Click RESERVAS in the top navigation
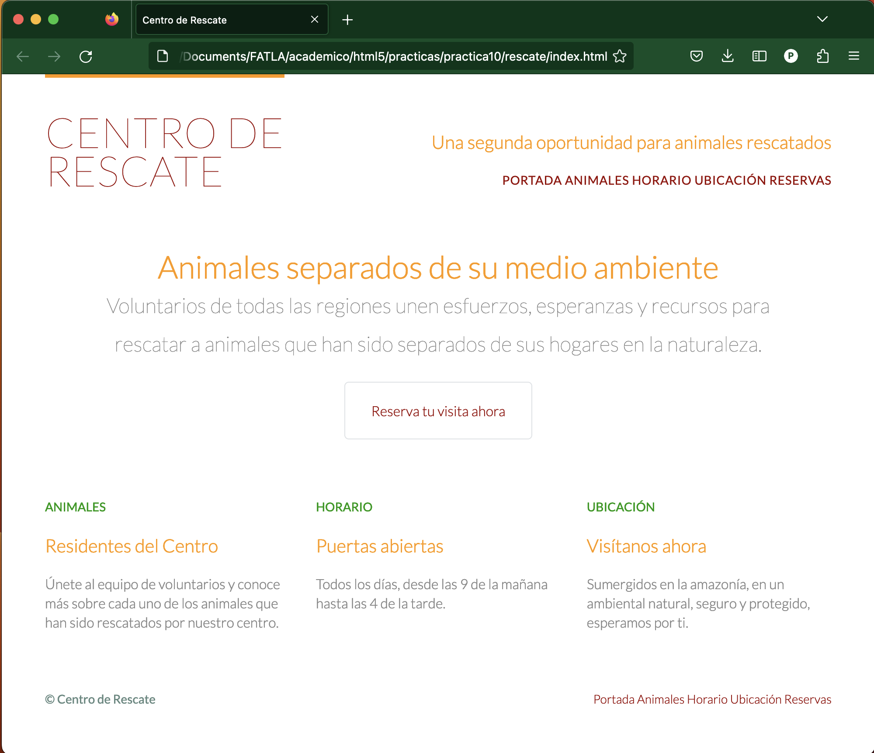This screenshot has width=874, height=753. (x=800, y=180)
